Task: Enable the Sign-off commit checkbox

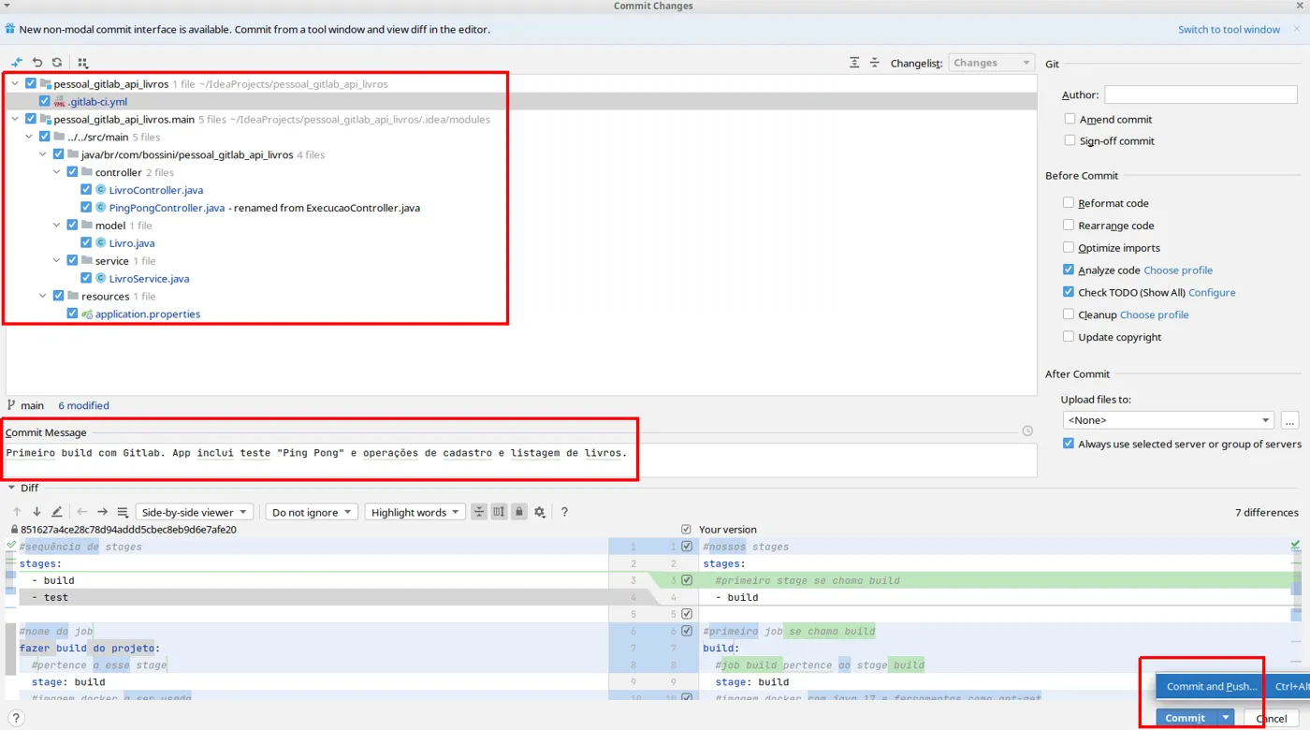Action: tap(1070, 140)
